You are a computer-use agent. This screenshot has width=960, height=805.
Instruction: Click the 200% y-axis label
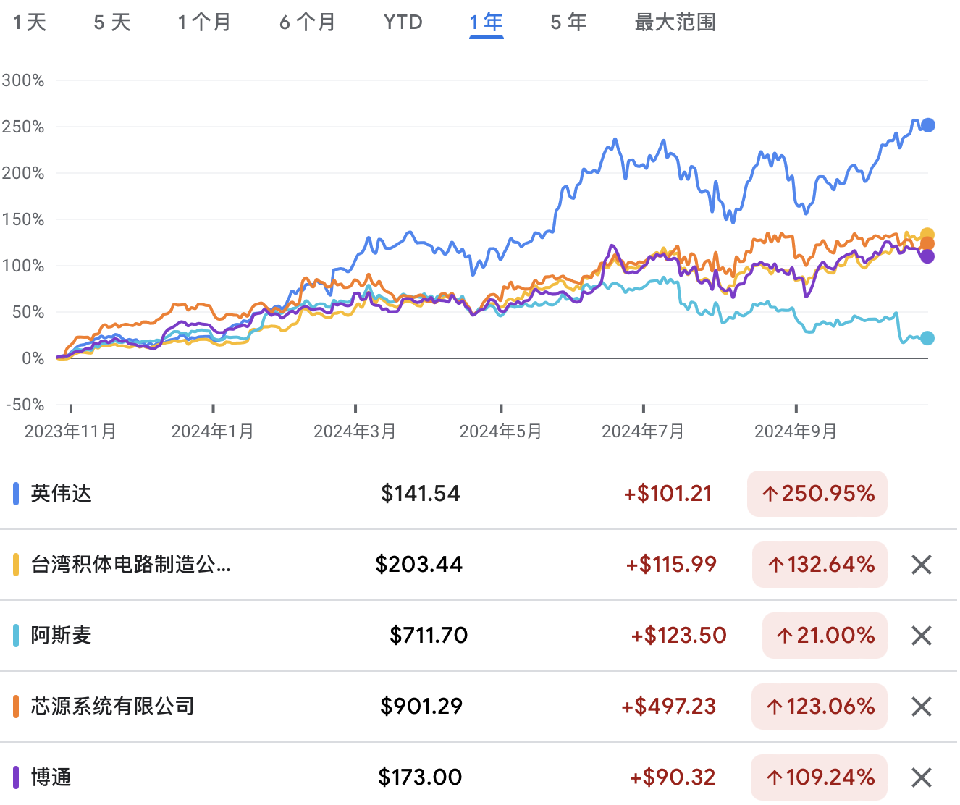coord(23,173)
